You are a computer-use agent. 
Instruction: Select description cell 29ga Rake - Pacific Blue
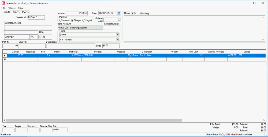pos(147,55)
